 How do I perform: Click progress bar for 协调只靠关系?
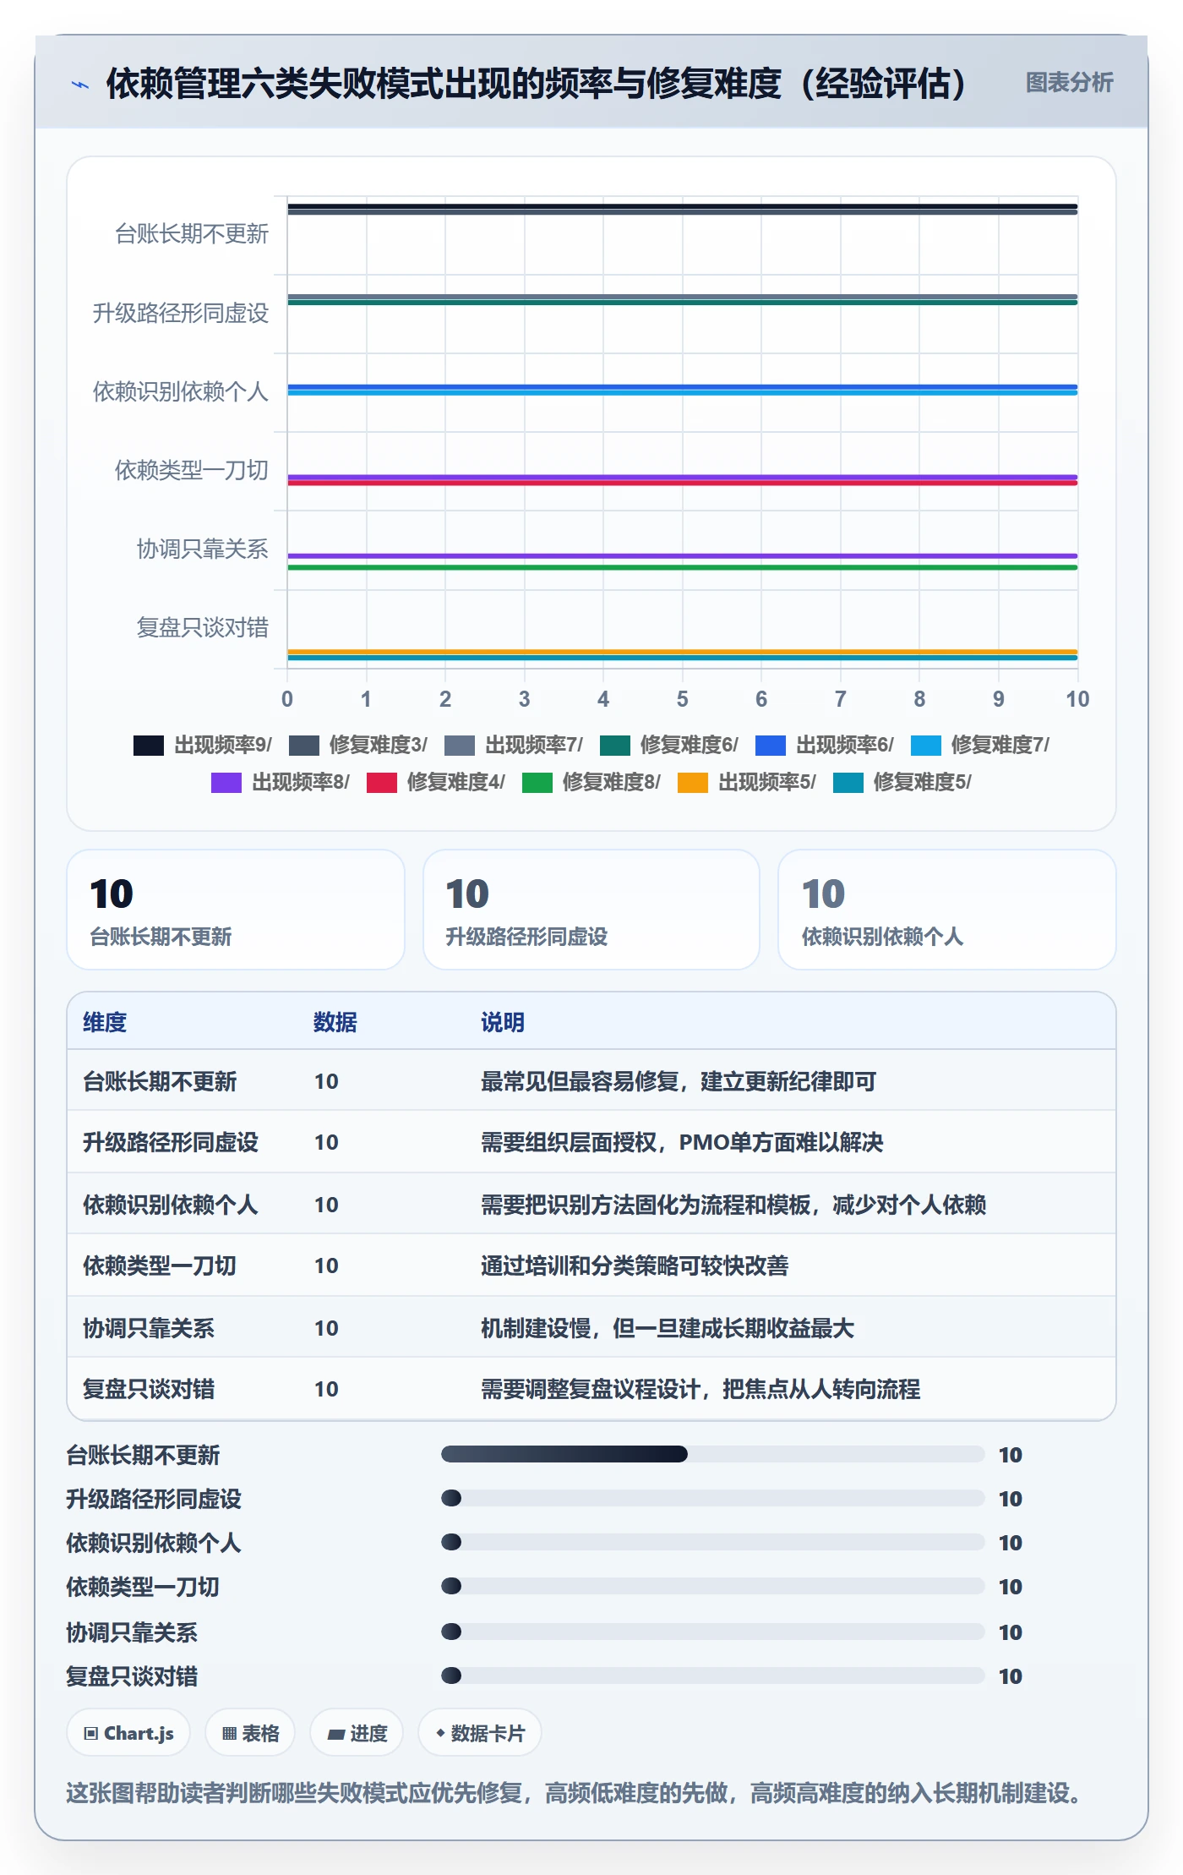coord(713,1632)
